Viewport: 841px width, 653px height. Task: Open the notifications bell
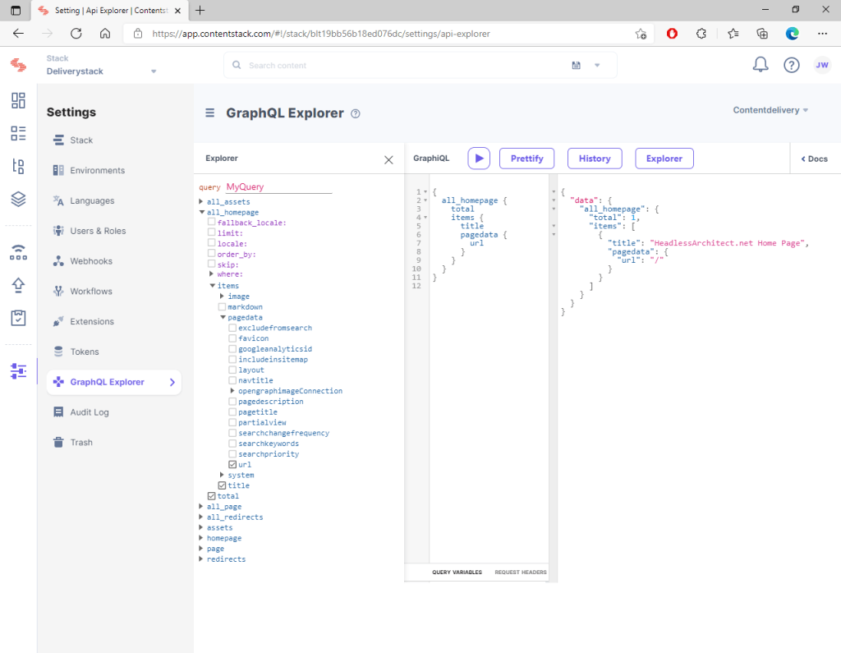tap(761, 65)
